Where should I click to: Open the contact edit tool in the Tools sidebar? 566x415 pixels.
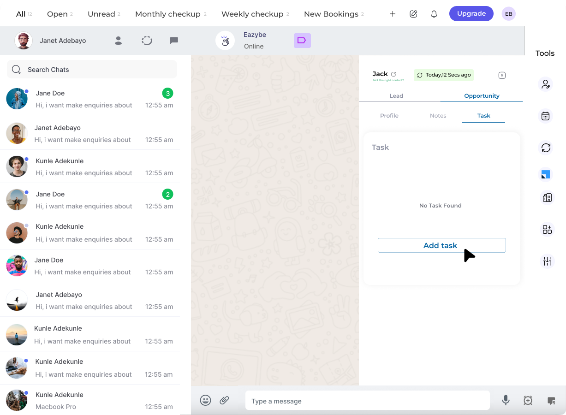click(546, 84)
